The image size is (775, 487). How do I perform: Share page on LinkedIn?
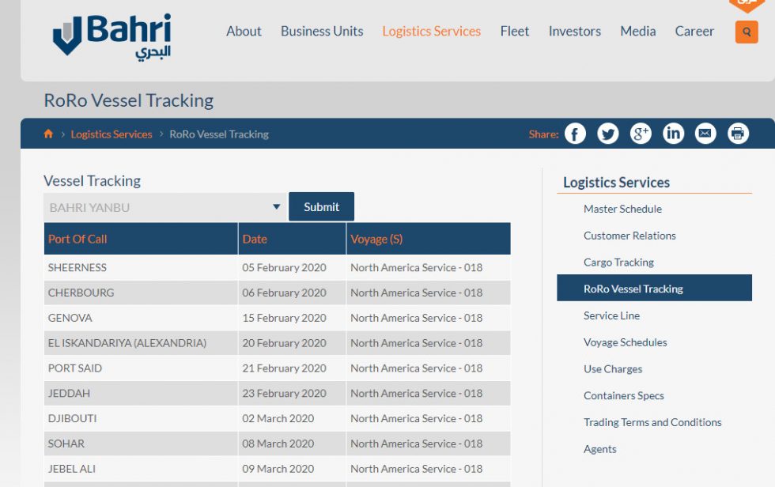[x=673, y=134]
